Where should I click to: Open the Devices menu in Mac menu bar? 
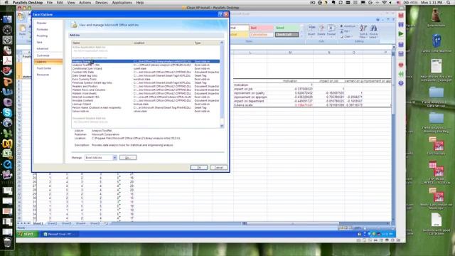click(x=101, y=2)
